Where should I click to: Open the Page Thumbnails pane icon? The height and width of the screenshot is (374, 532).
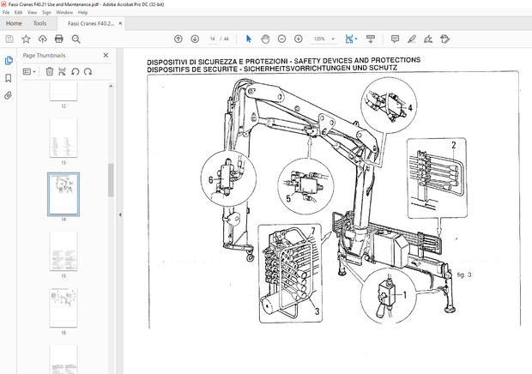tap(9, 61)
